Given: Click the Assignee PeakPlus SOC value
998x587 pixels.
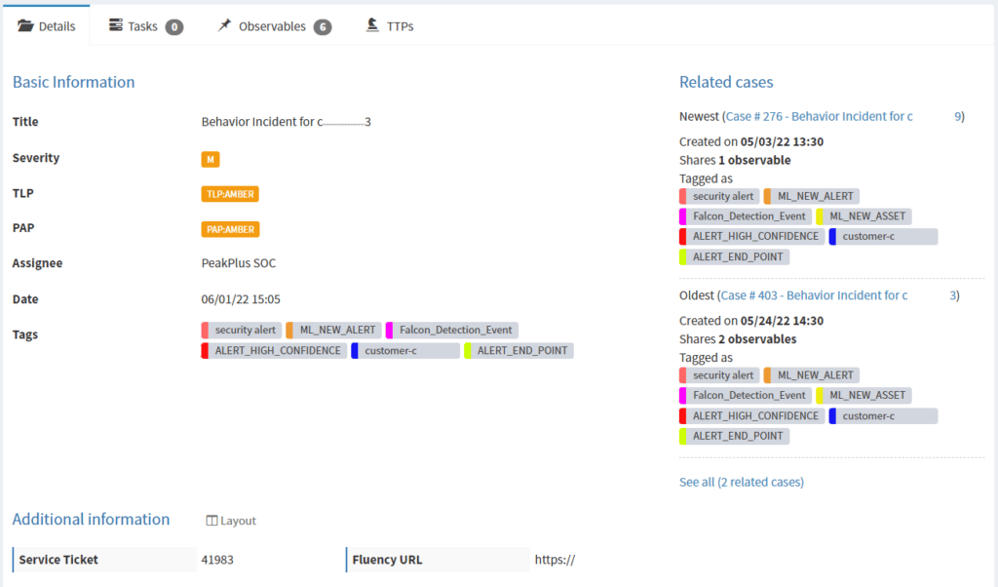Looking at the screenshot, I should (241, 263).
